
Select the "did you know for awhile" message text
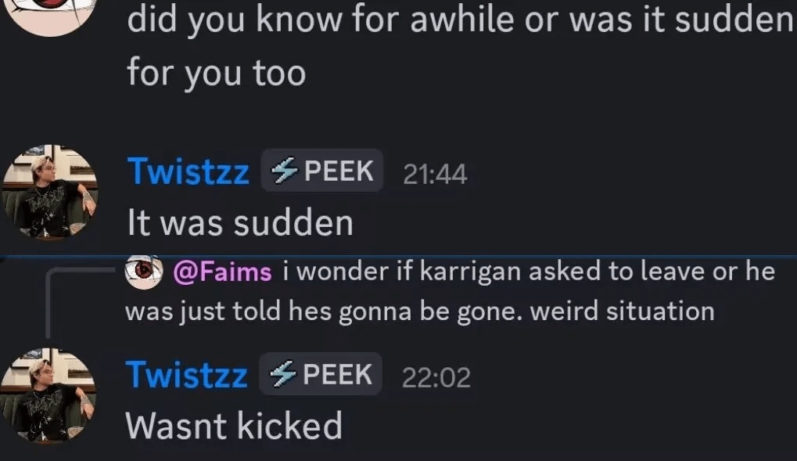point(460,46)
